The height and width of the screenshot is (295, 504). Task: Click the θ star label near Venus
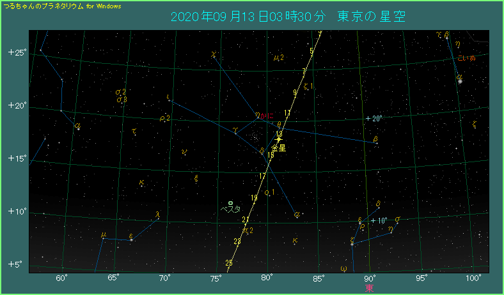279,125
